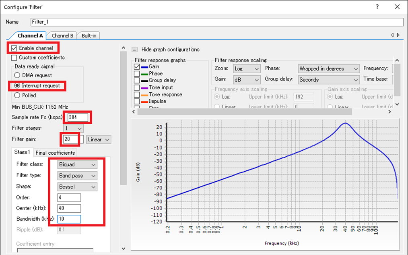
Task: Select the Stage1 tab
Action: pyautogui.click(x=22, y=152)
